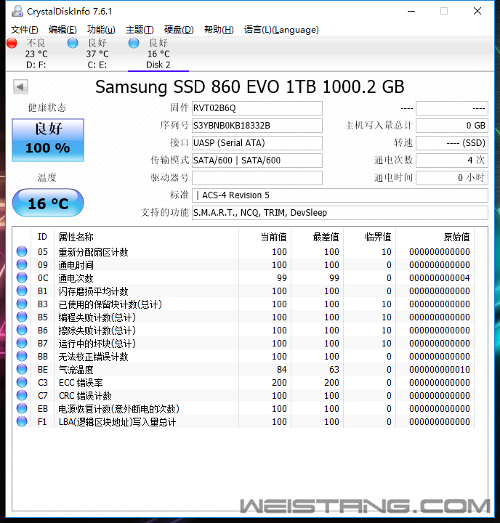Open the 主题(T) menu

click(140, 30)
